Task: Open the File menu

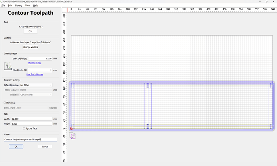Action: [3, 6]
